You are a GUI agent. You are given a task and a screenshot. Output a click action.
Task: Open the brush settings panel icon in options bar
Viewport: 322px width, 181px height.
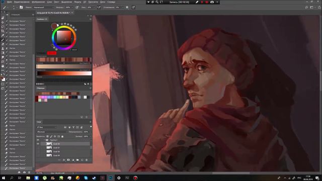pos(21,7)
